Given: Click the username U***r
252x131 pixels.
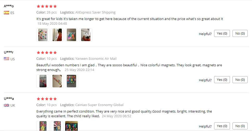Looking at the screenshot, I should [x=9, y=52].
